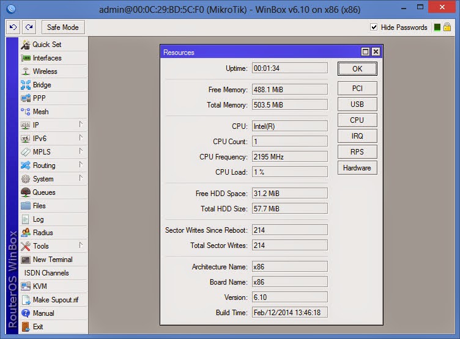Expand the Tools submenu arrow
460x339 pixels.
81,245
